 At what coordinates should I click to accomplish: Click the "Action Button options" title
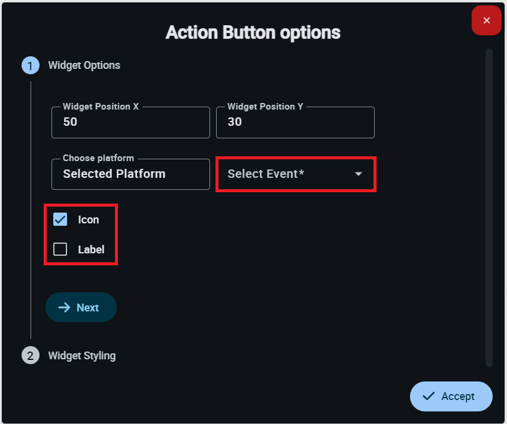(x=253, y=32)
